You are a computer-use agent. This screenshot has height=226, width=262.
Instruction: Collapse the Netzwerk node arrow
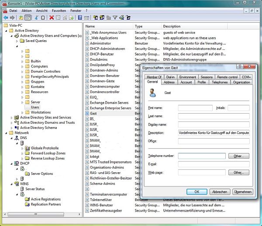pyautogui.click(x=6, y=133)
